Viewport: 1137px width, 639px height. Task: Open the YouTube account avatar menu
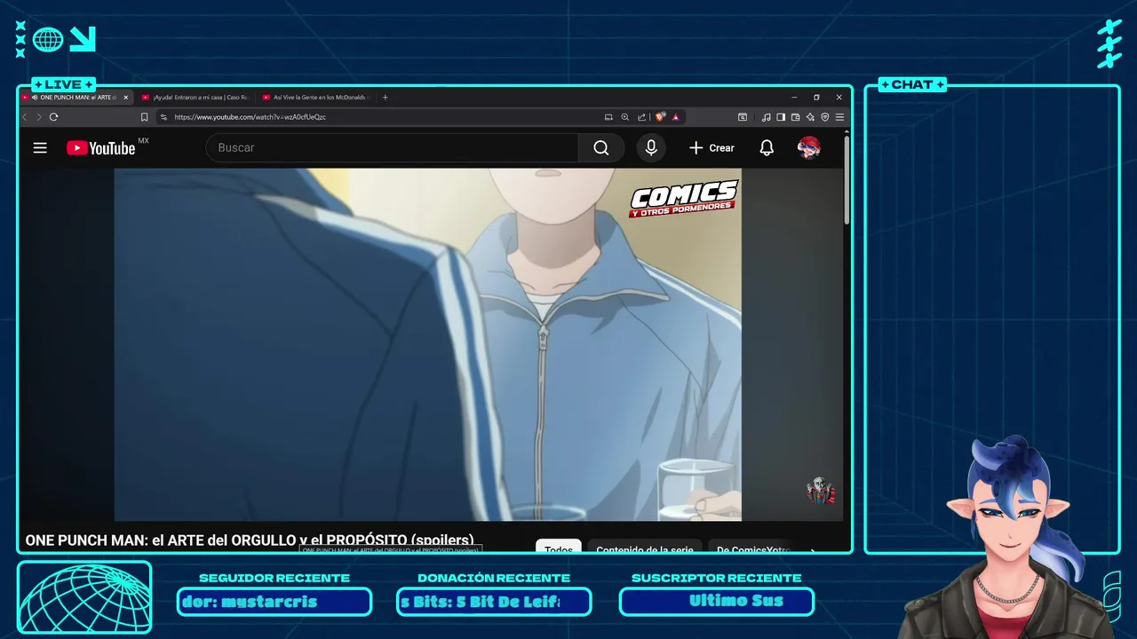[808, 148]
